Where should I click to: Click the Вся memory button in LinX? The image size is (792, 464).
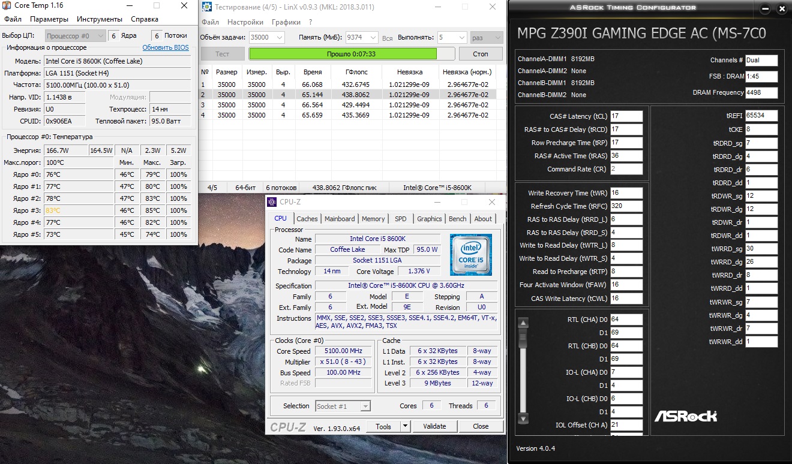(388, 38)
